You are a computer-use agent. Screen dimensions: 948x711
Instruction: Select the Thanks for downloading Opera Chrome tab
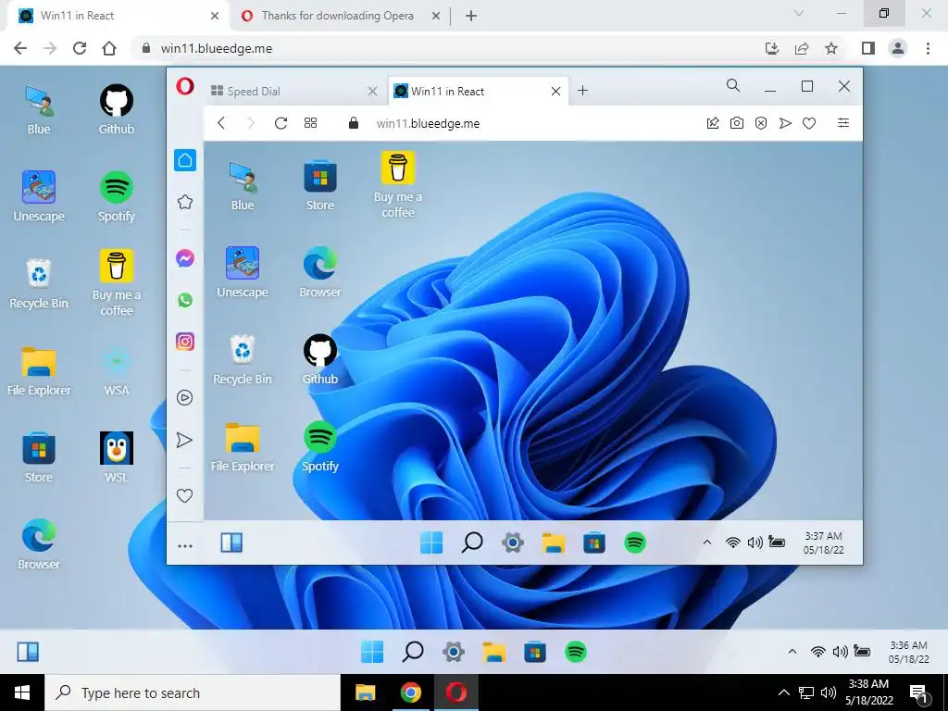click(x=337, y=16)
